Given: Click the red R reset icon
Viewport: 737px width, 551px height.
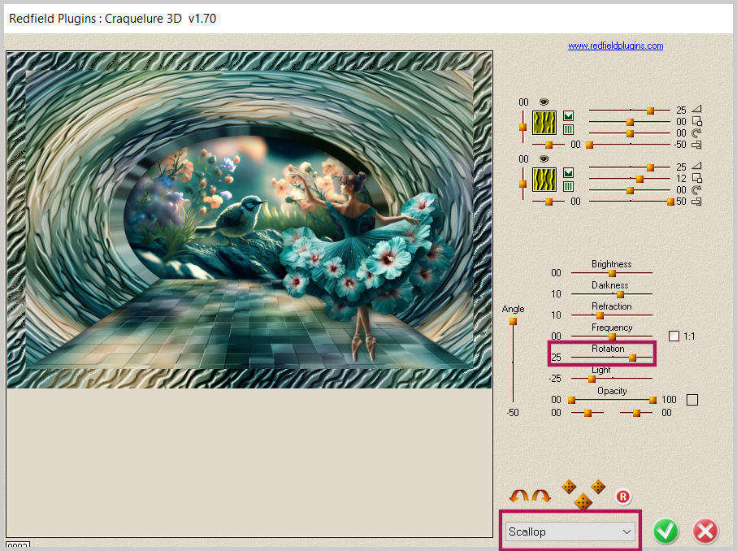Looking at the screenshot, I should tap(623, 497).
